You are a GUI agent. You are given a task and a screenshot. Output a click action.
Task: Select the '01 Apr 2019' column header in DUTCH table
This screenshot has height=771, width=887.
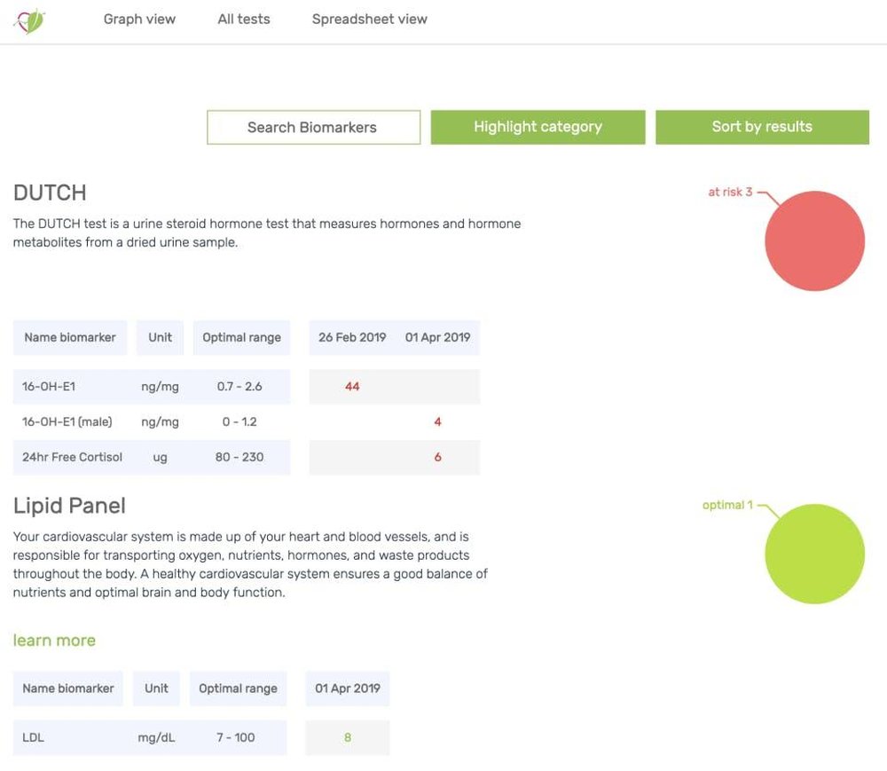[x=438, y=337]
